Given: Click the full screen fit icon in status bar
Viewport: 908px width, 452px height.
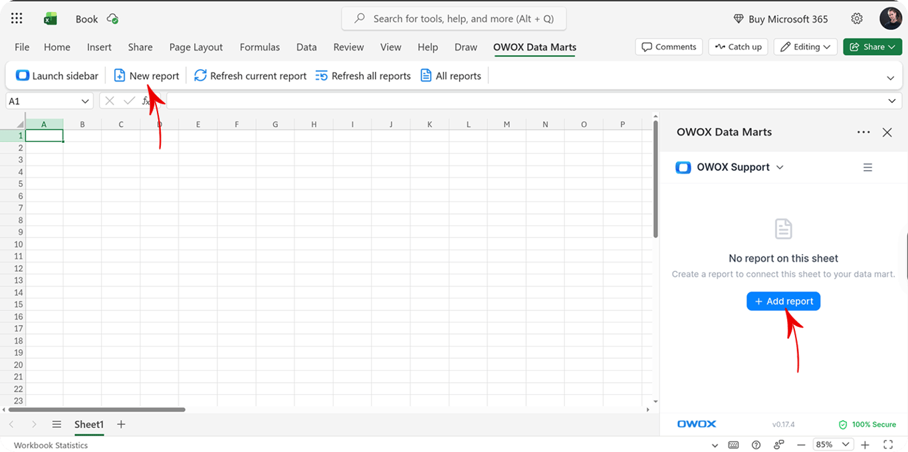Looking at the screenshot, I should [x=888, y=445].
